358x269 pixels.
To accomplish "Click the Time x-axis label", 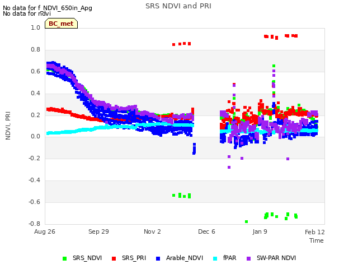I will point(317,240).
